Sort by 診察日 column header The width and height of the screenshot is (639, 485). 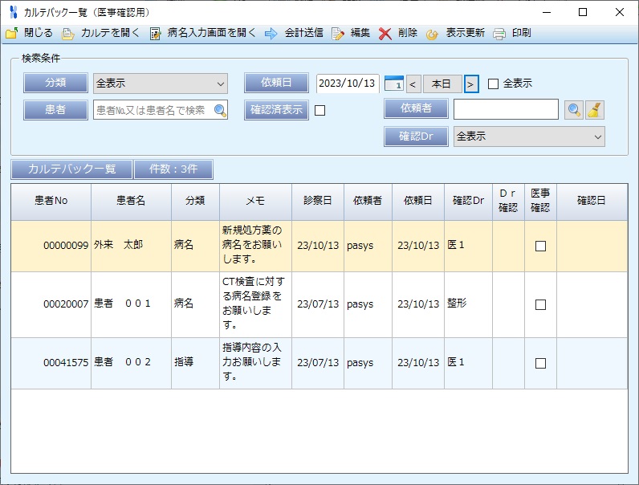(317, 201)
